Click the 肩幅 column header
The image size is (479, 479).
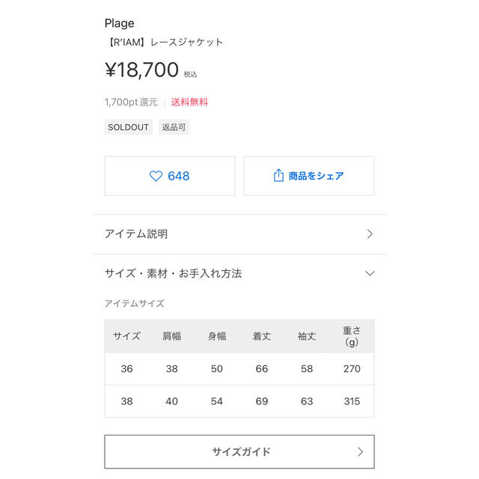[x=171, y=336]
